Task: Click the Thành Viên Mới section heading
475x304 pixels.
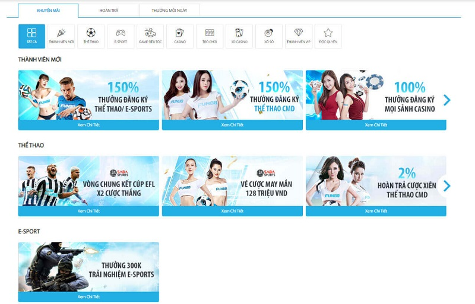Action: point(40,60)
